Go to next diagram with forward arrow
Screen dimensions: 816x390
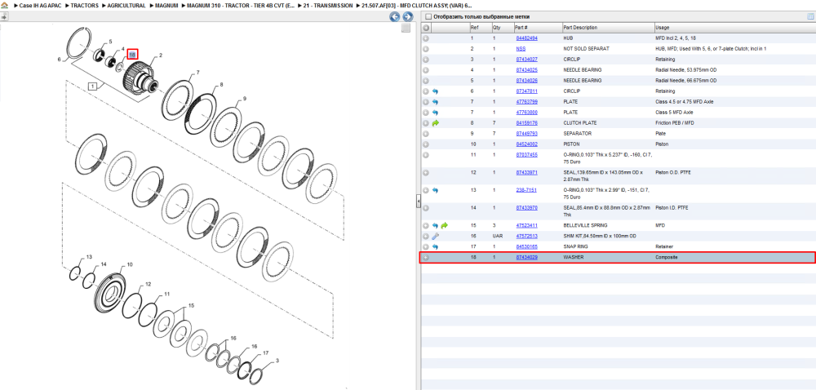point(408,17)
